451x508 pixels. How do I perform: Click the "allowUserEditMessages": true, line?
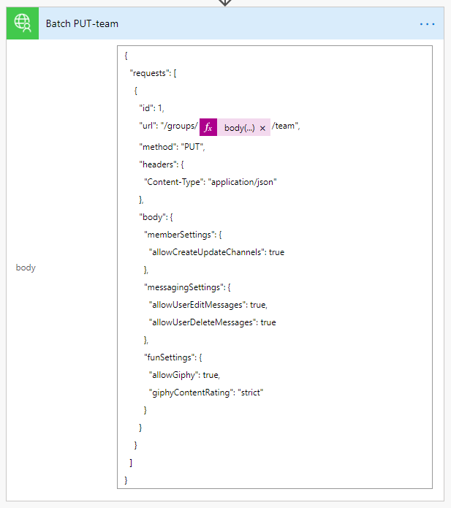208,305
